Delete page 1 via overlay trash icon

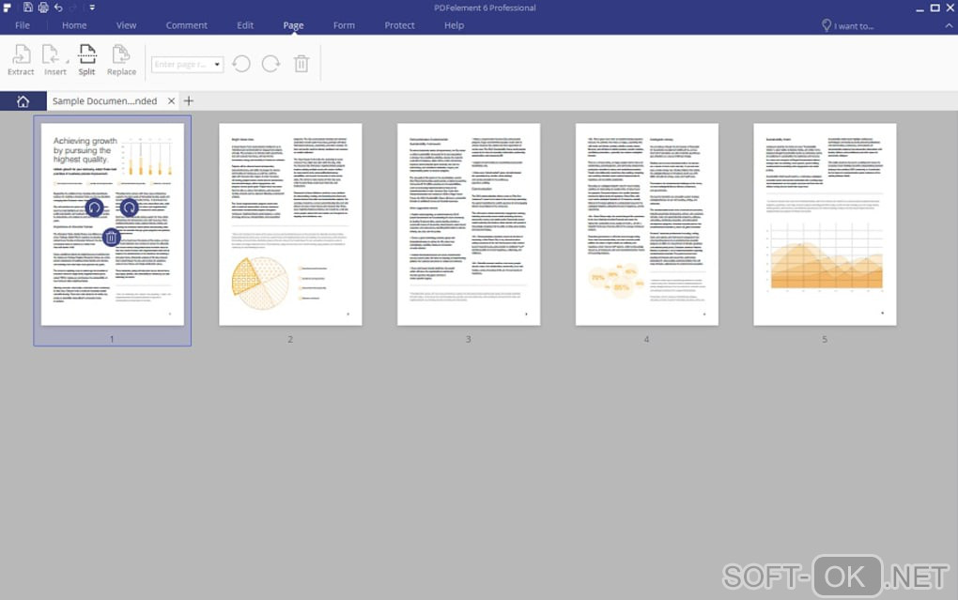click(x=111, y=237)
